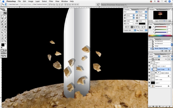The image size is (173, 108).
Task: Hide Layer 2 black fill layer
Action: (149, 83)
